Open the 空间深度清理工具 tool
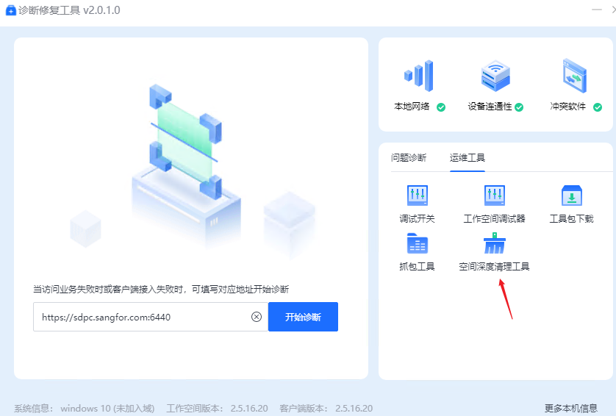Viewport: 616px width, 416px height. [494, 243]
